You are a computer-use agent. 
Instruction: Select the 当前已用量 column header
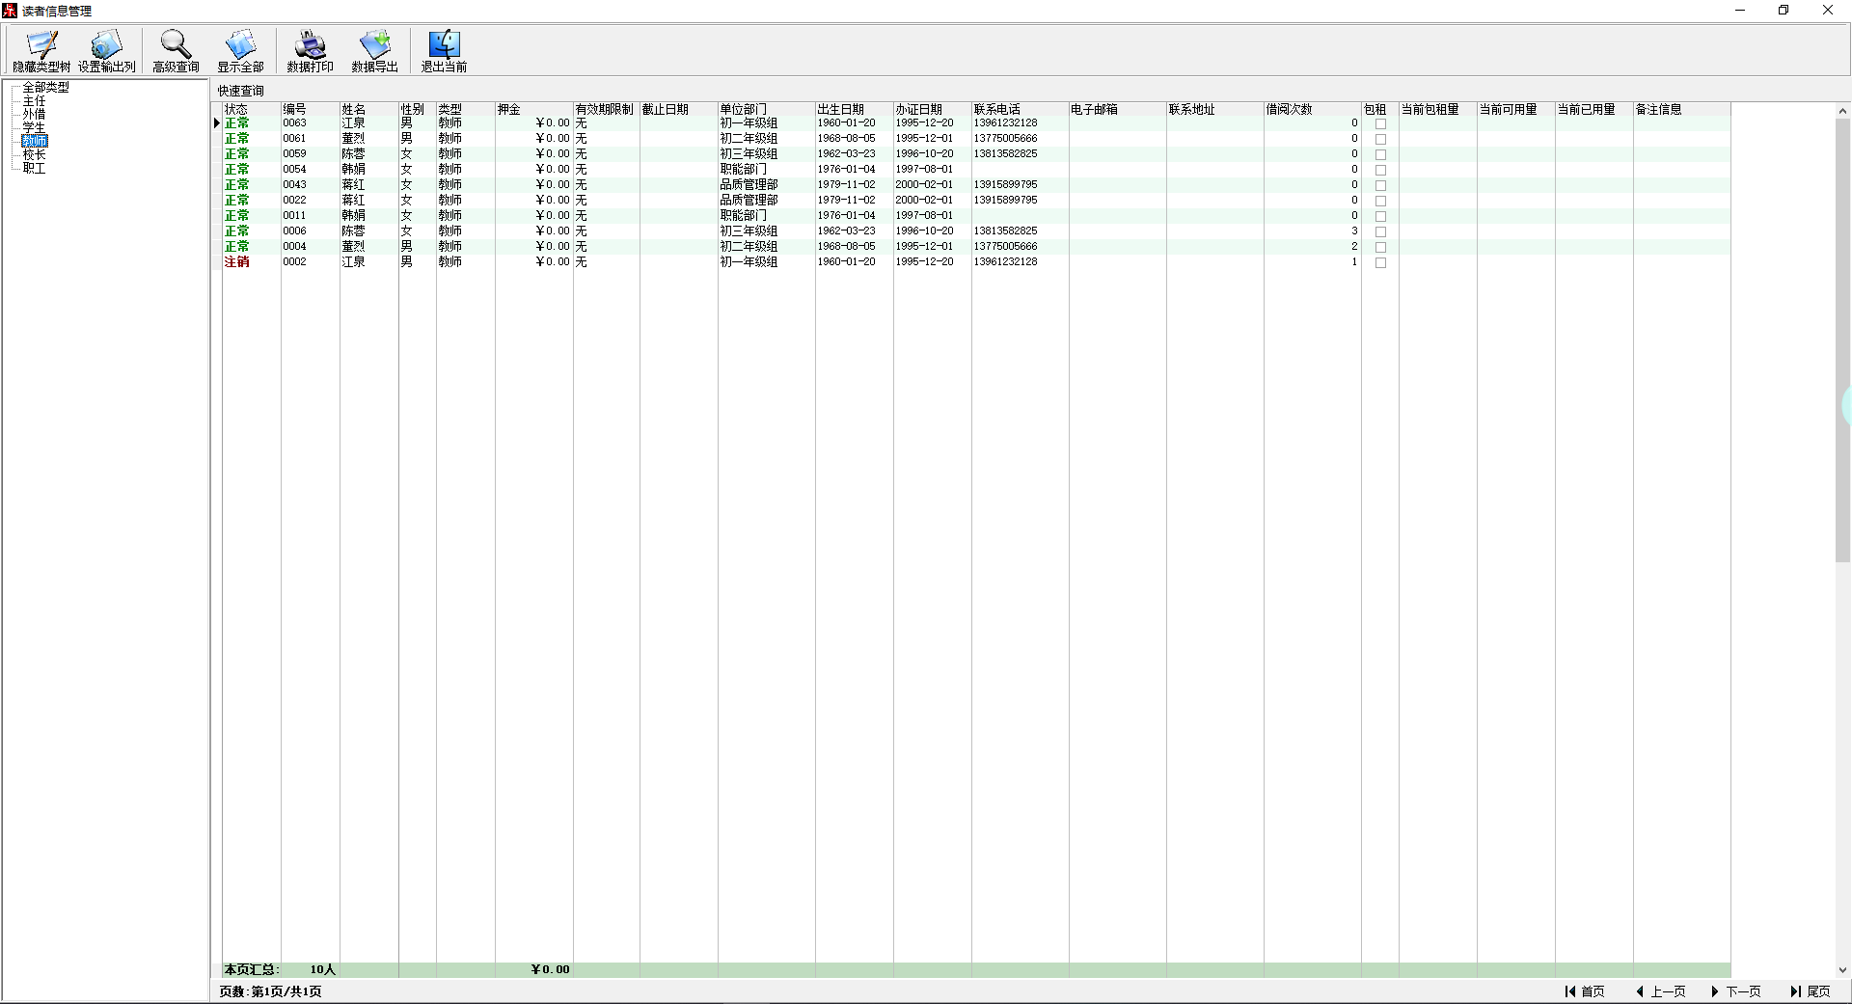(x=1593, y=109)
